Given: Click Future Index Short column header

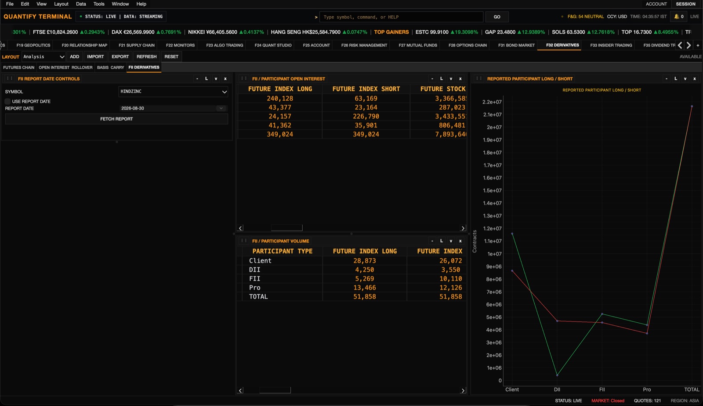Looking at the screenshot, I should [x=366, y=89].
